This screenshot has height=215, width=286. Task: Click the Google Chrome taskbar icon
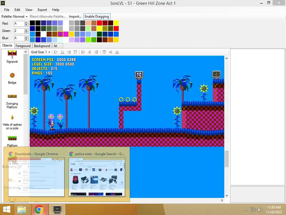point(39,209)
